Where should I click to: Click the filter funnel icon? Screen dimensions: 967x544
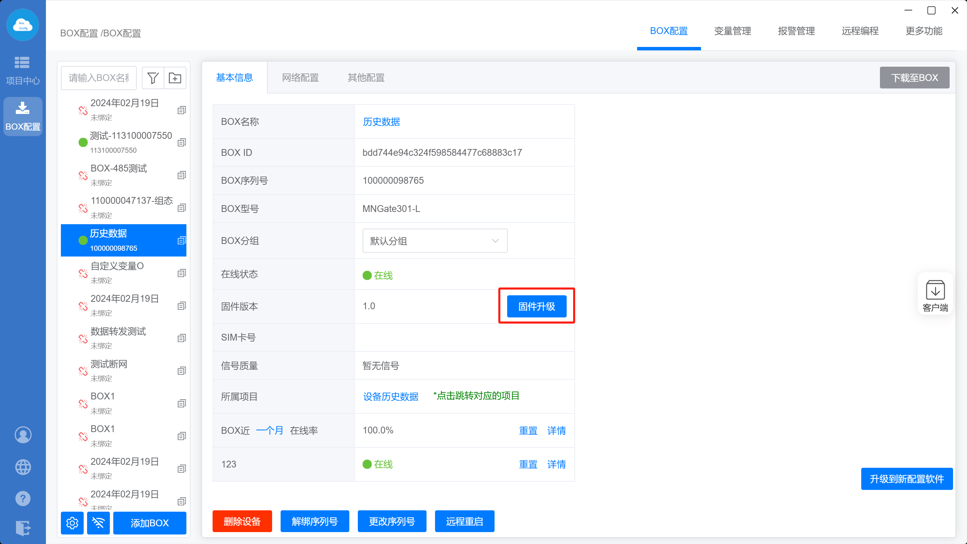(153, 78)
